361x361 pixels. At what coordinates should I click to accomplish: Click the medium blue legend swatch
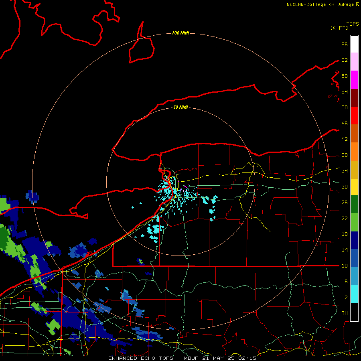[x=354, y=258]
